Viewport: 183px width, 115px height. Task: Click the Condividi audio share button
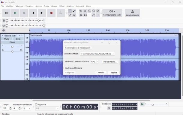point(132,13)
